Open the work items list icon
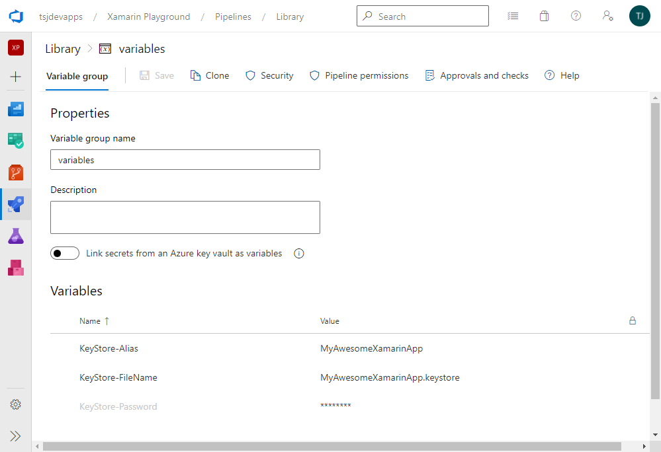661x452 pixels. 512,17
